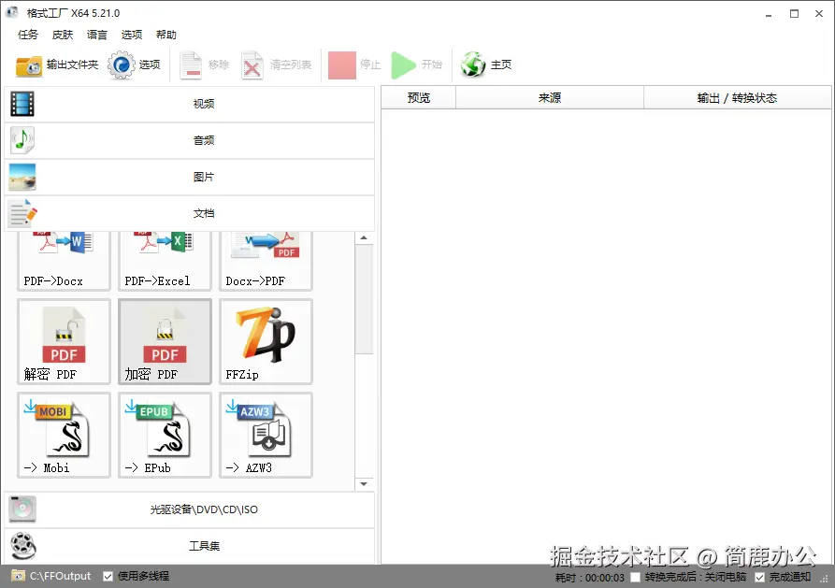
Task: Open the C:\FFOutput folder in status bar
Action: coord(51,576)
